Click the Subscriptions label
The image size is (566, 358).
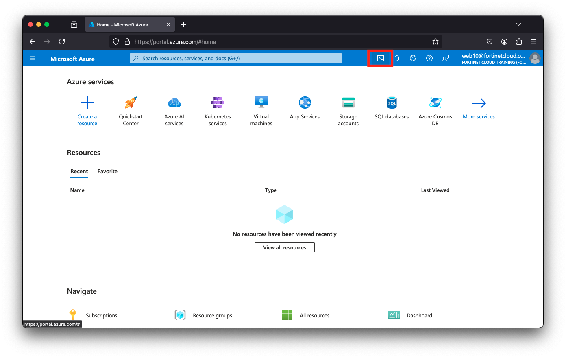[102, 315]
